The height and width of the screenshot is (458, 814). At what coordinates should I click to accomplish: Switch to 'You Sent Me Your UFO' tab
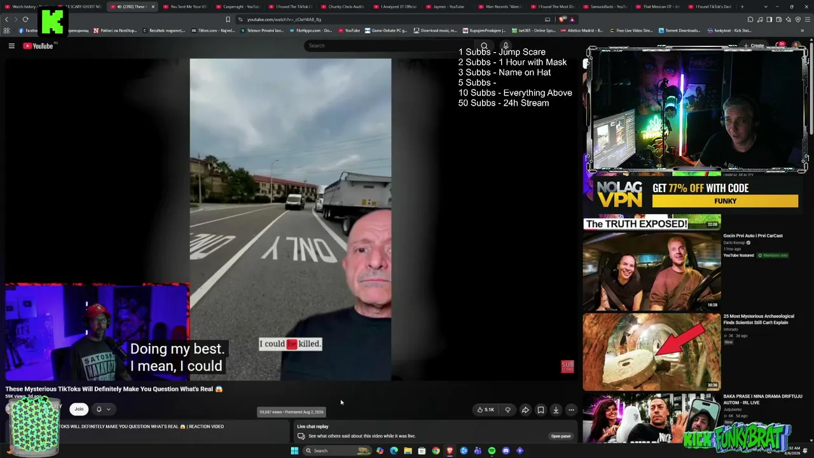185,6
